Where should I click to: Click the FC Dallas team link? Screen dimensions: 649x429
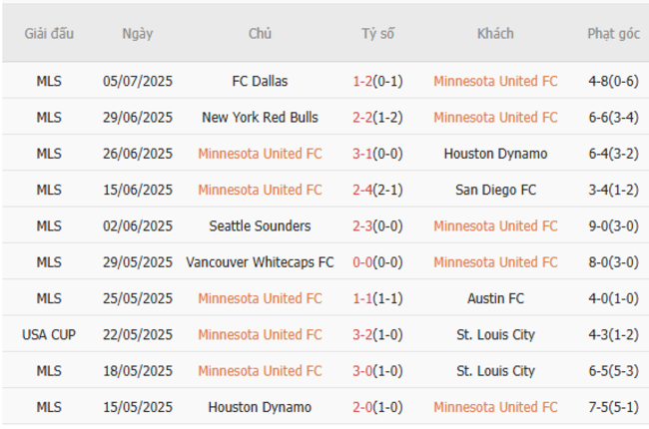pos(260,81)
